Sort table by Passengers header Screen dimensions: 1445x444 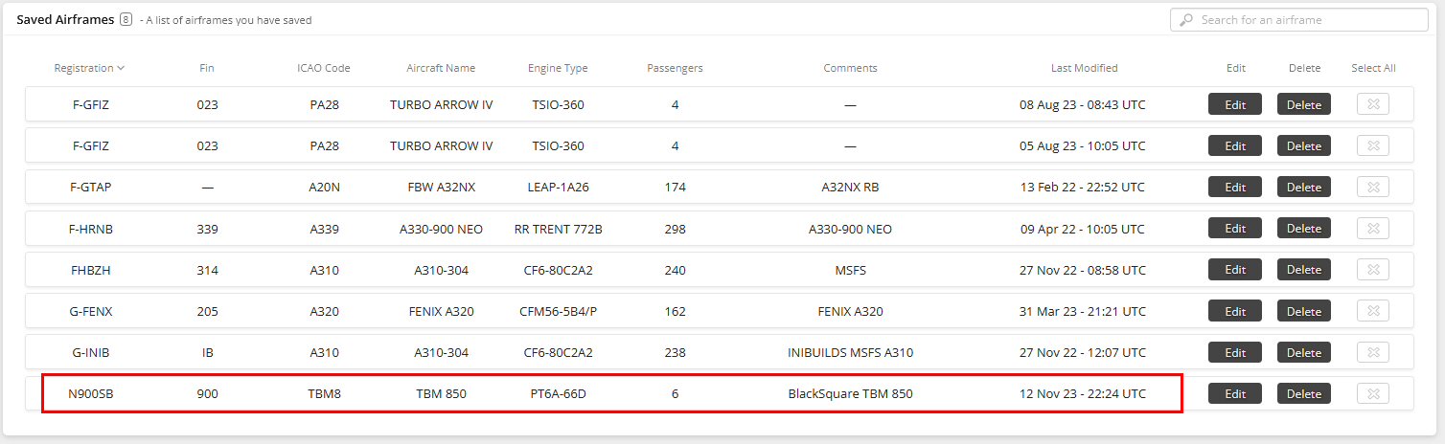point(675,68)
